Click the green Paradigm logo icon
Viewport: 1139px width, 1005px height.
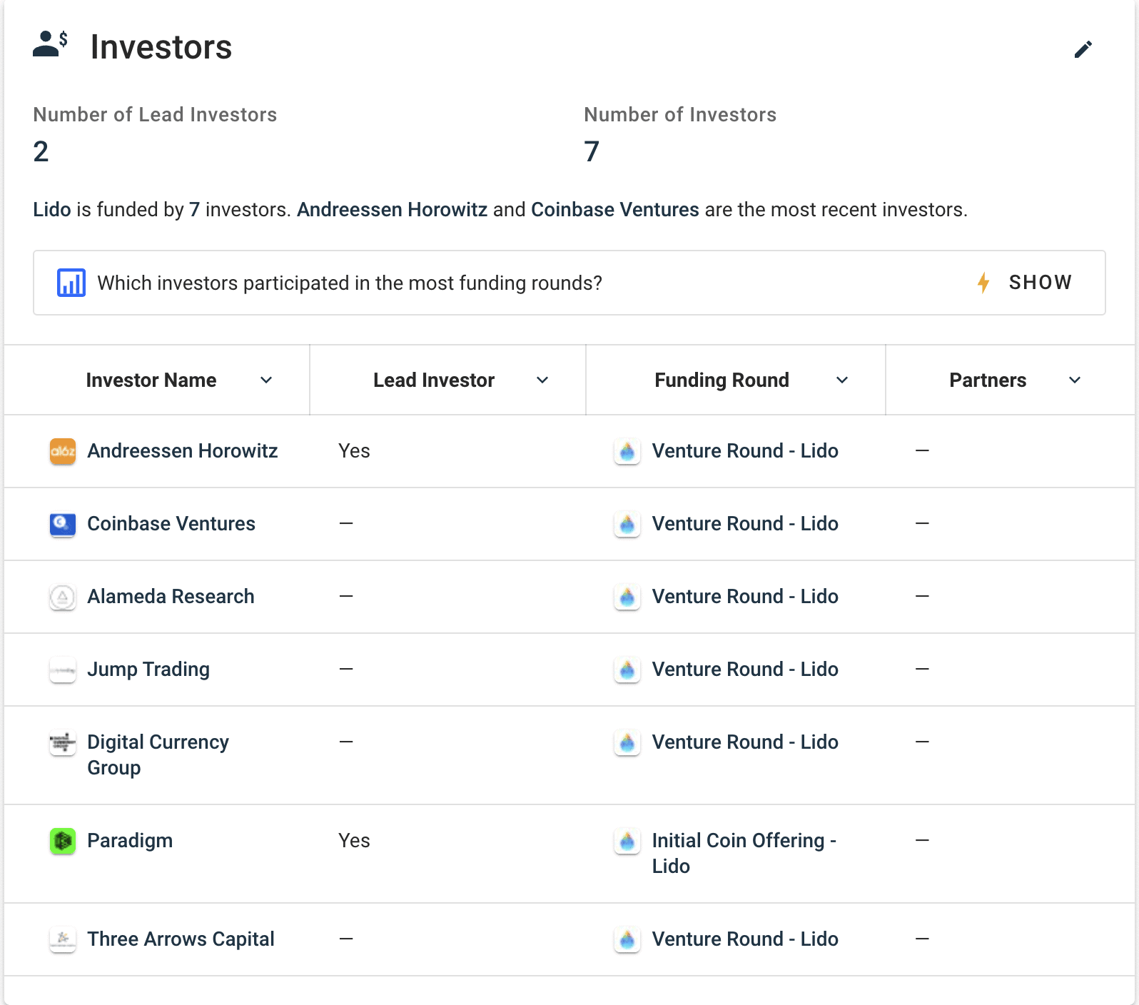(63, 841)
